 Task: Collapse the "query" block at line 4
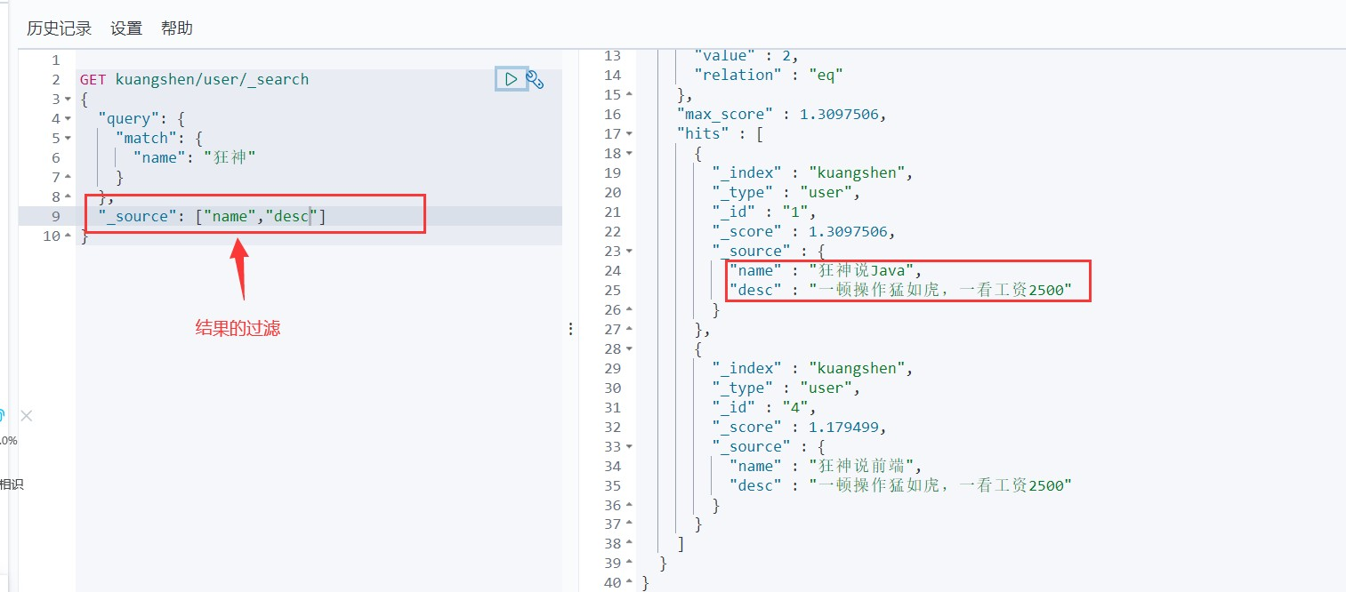pos(68,119)
